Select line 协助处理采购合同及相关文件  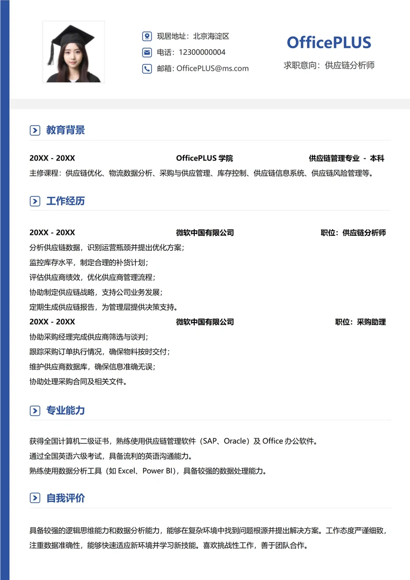pos(79,382)
